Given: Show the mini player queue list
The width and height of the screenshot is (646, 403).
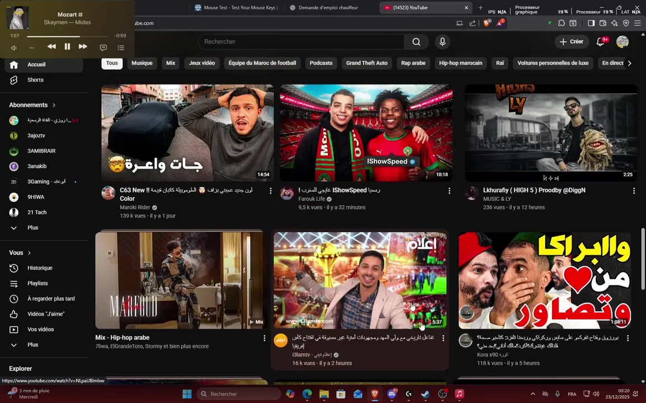Looking at the screenshot, I should 121,48.
